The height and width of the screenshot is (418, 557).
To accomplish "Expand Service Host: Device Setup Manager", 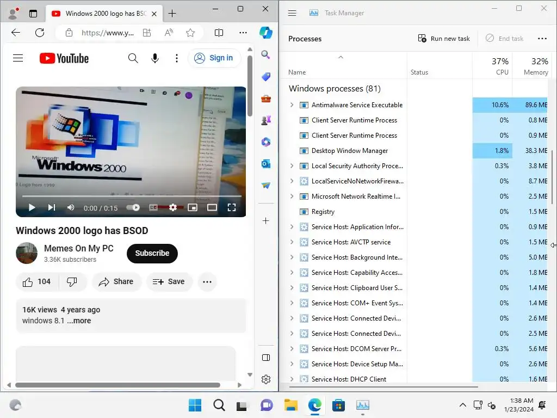I will point(292,364).
